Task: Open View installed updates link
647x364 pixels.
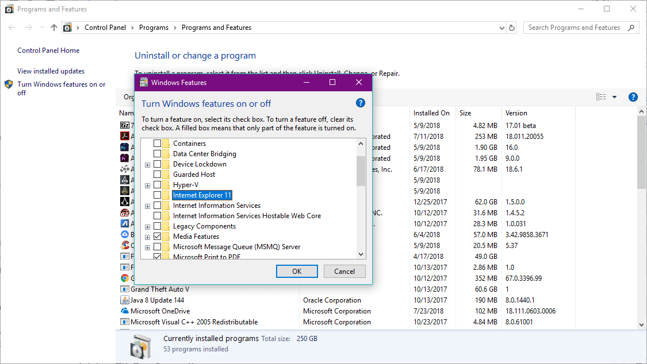Action: 51,71
